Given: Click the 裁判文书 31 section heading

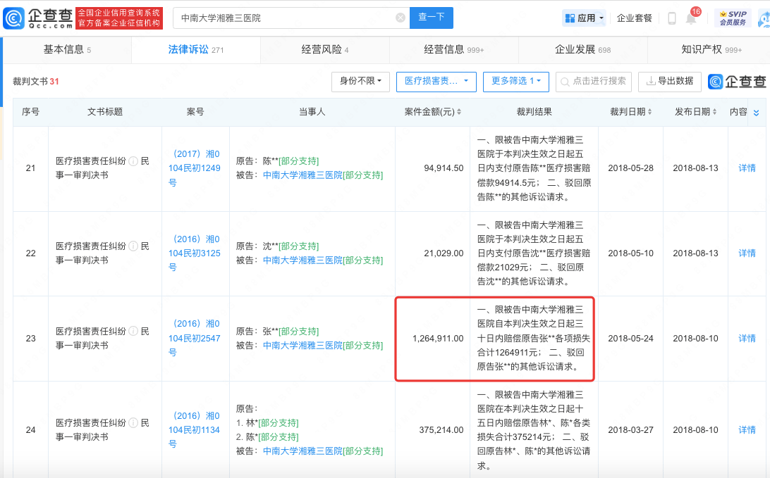Looking at the screenshot, I should click(36, 82).
